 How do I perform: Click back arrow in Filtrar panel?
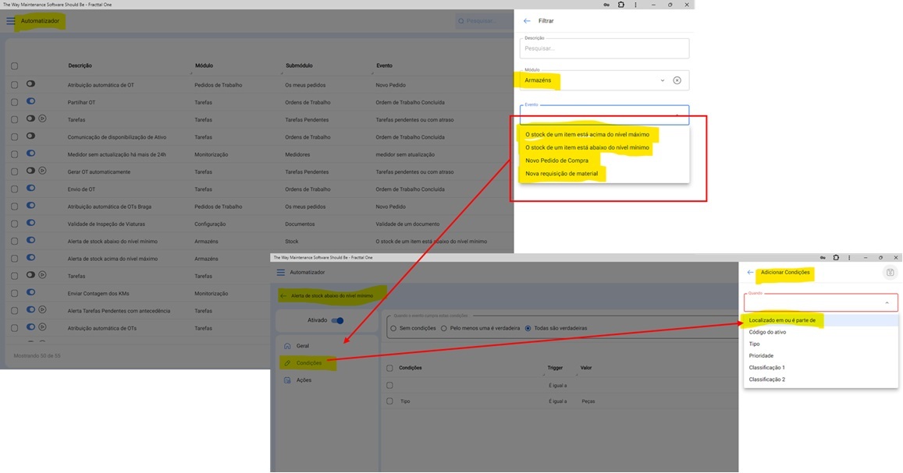coord(527,21)
